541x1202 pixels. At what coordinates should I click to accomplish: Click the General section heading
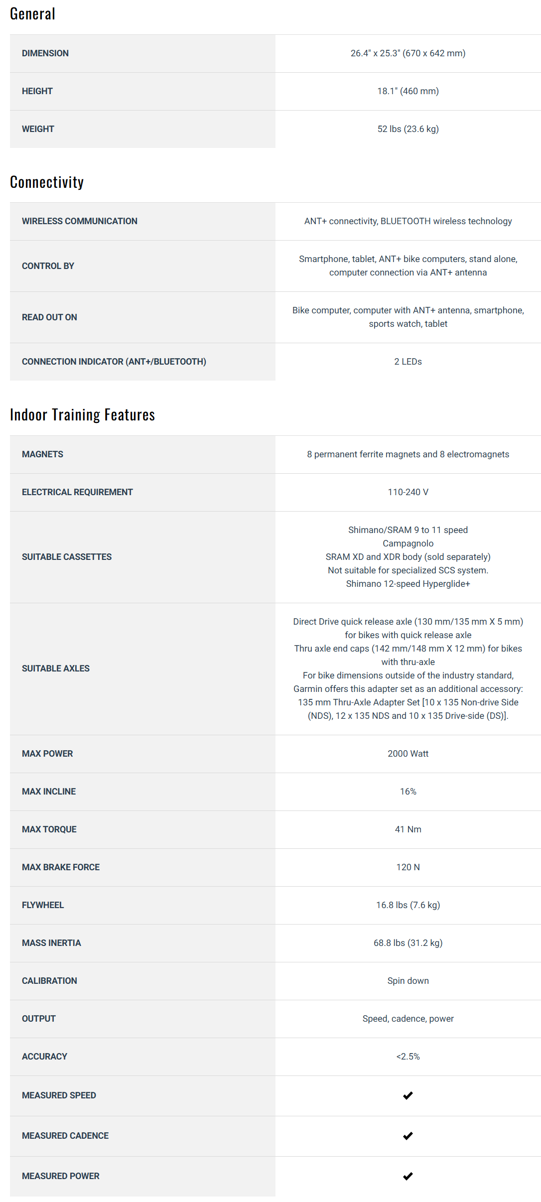click(33, 14)
